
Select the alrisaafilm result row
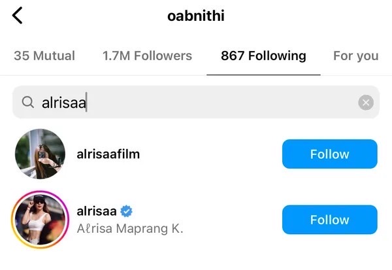[196, 154]
